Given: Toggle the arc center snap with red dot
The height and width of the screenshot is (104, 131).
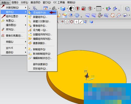Looking at the screenshot, I should [62, 22].
